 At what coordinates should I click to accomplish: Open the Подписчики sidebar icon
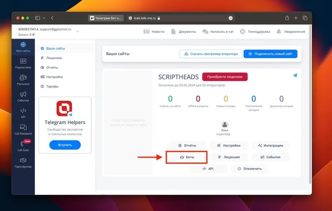point(23,61)
